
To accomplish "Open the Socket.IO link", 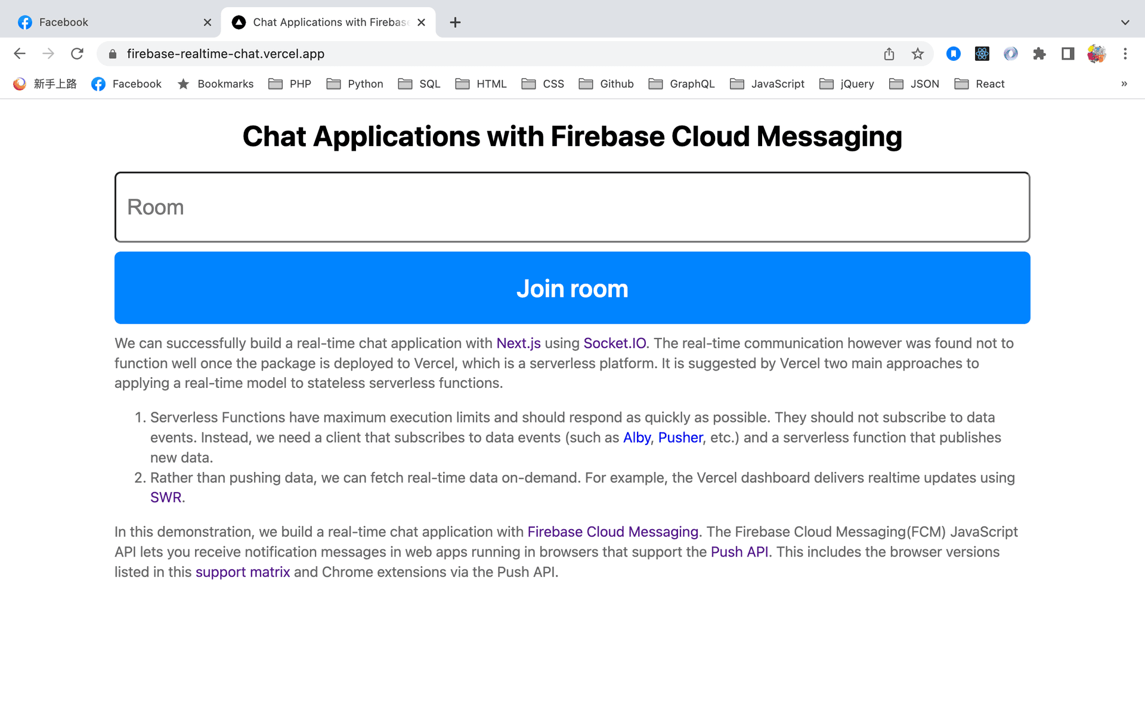I will coord(615,343).
